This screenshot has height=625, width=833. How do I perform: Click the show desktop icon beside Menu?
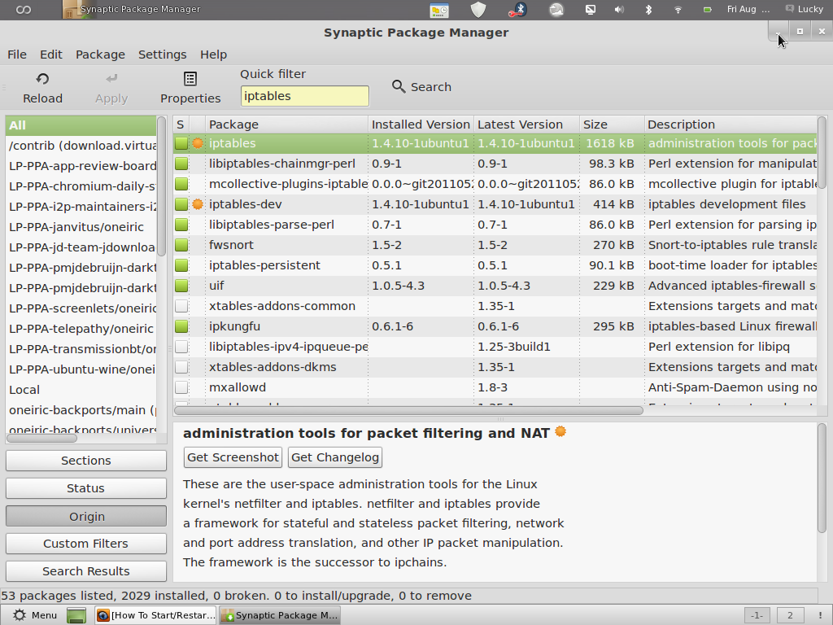click(x=76, y=615)
